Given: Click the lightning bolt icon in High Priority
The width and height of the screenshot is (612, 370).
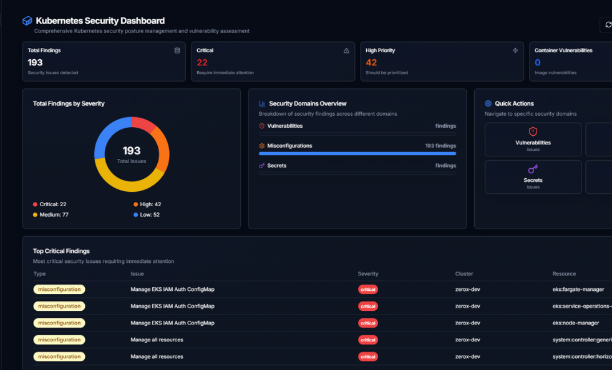Looking at the screenshot, I should click(515, 50).
